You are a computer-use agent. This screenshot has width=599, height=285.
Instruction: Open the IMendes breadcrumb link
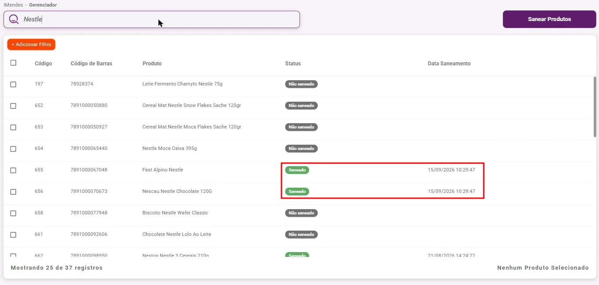point(13,5)
